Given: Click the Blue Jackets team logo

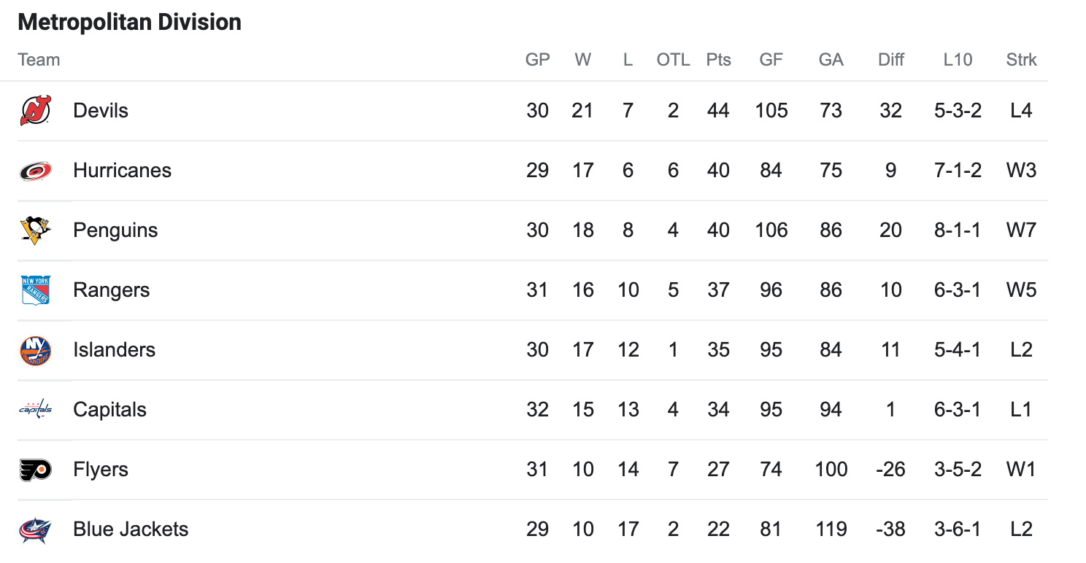Looking at the screenshot, I should point(35,529).
